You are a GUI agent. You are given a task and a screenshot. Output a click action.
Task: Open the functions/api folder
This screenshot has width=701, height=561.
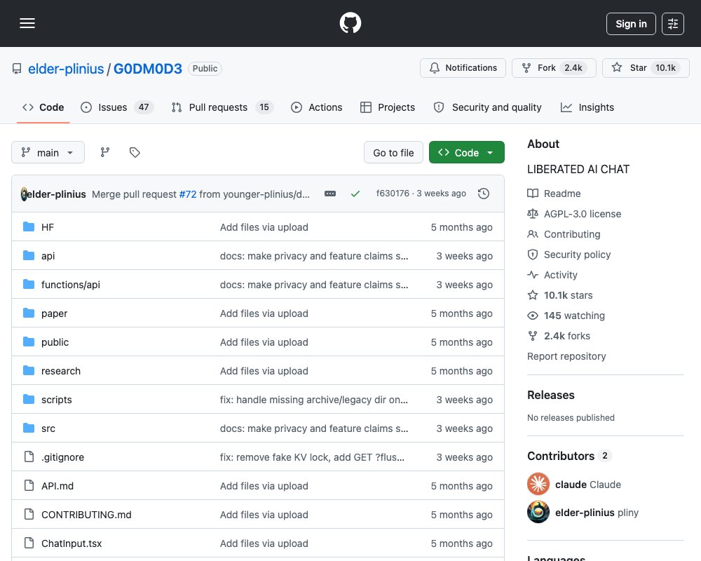[x=71, y=285]
